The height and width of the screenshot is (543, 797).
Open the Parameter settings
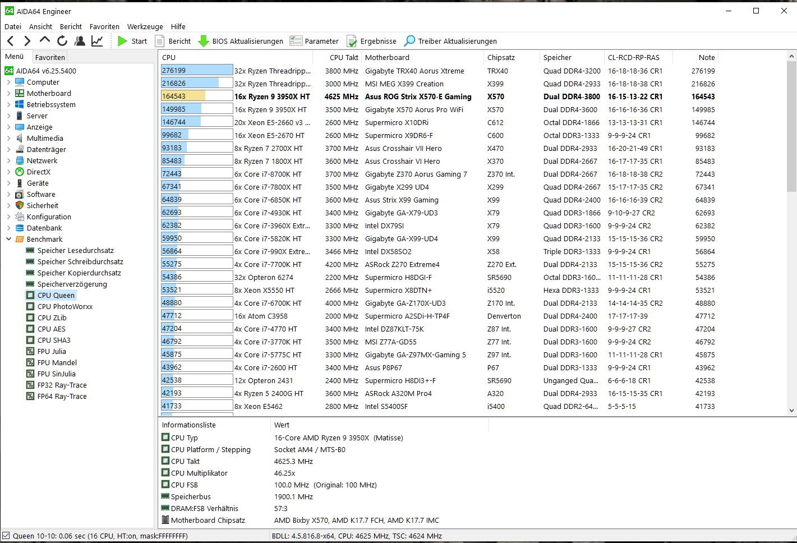(314, 41)
